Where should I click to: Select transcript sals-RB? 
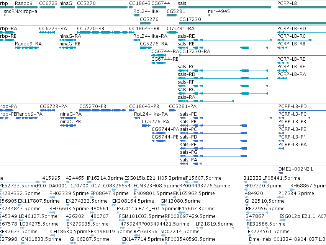(x=223, y=48)
